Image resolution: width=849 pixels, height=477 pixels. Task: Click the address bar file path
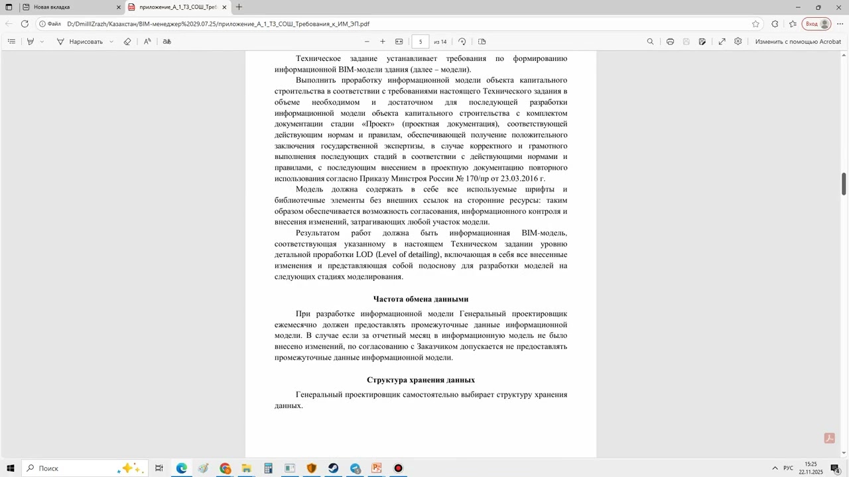[218, 24]
